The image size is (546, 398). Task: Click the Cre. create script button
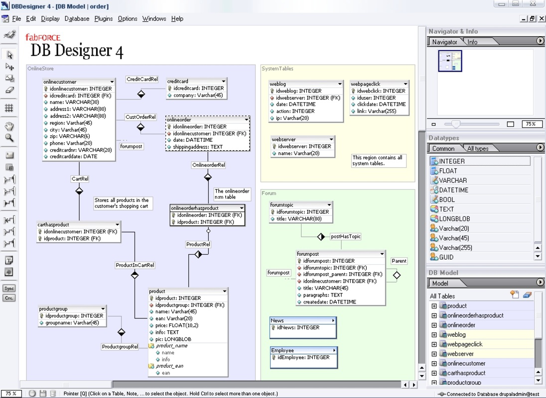(x=9, y=298)
